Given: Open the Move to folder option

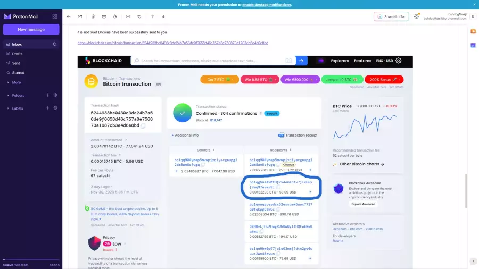Looking at the screenshot, I should (128, 16).
